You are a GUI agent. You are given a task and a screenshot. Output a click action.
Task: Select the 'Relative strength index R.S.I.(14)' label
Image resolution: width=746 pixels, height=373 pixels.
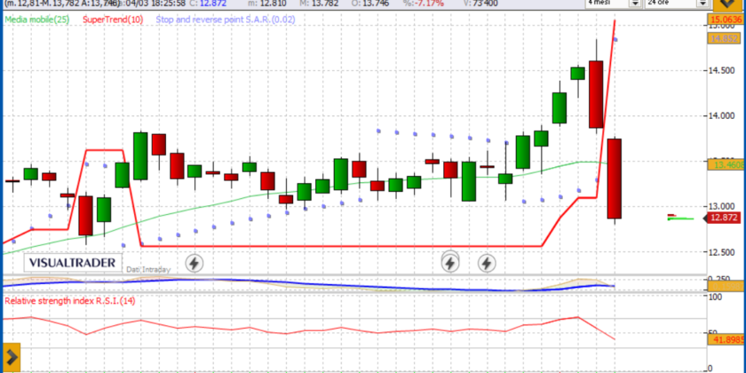pos(70,301)
